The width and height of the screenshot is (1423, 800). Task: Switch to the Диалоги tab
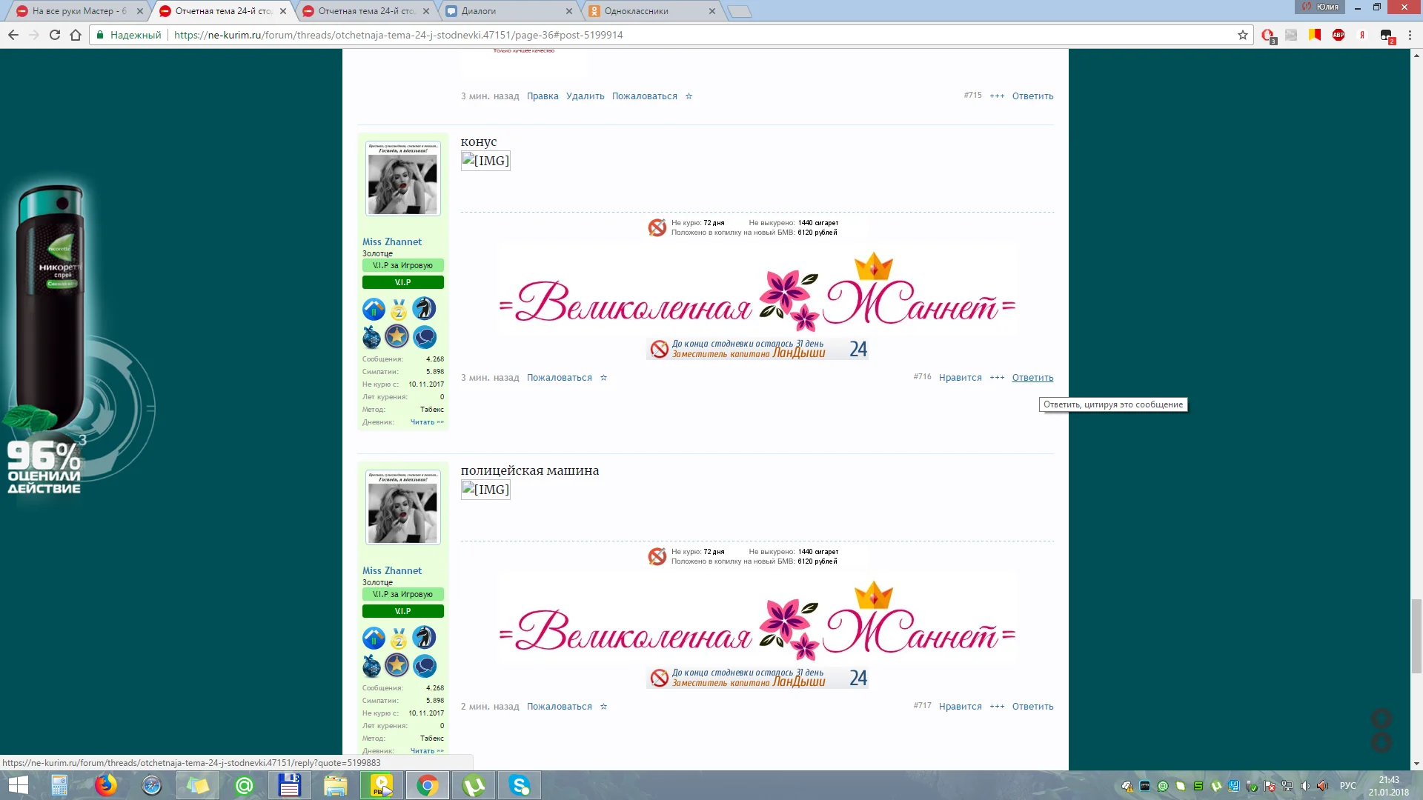[479, 11]
